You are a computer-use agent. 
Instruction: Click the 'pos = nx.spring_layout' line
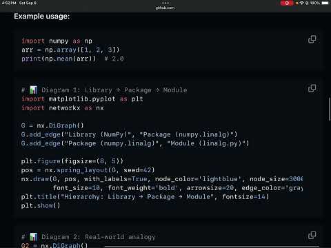[88, 170]
